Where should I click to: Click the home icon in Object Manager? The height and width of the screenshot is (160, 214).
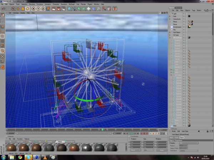click(x=208, y=10)
